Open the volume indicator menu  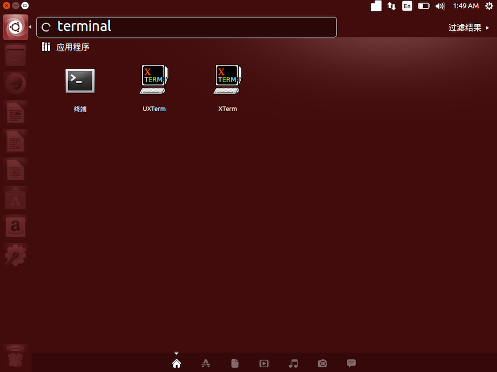440,6
